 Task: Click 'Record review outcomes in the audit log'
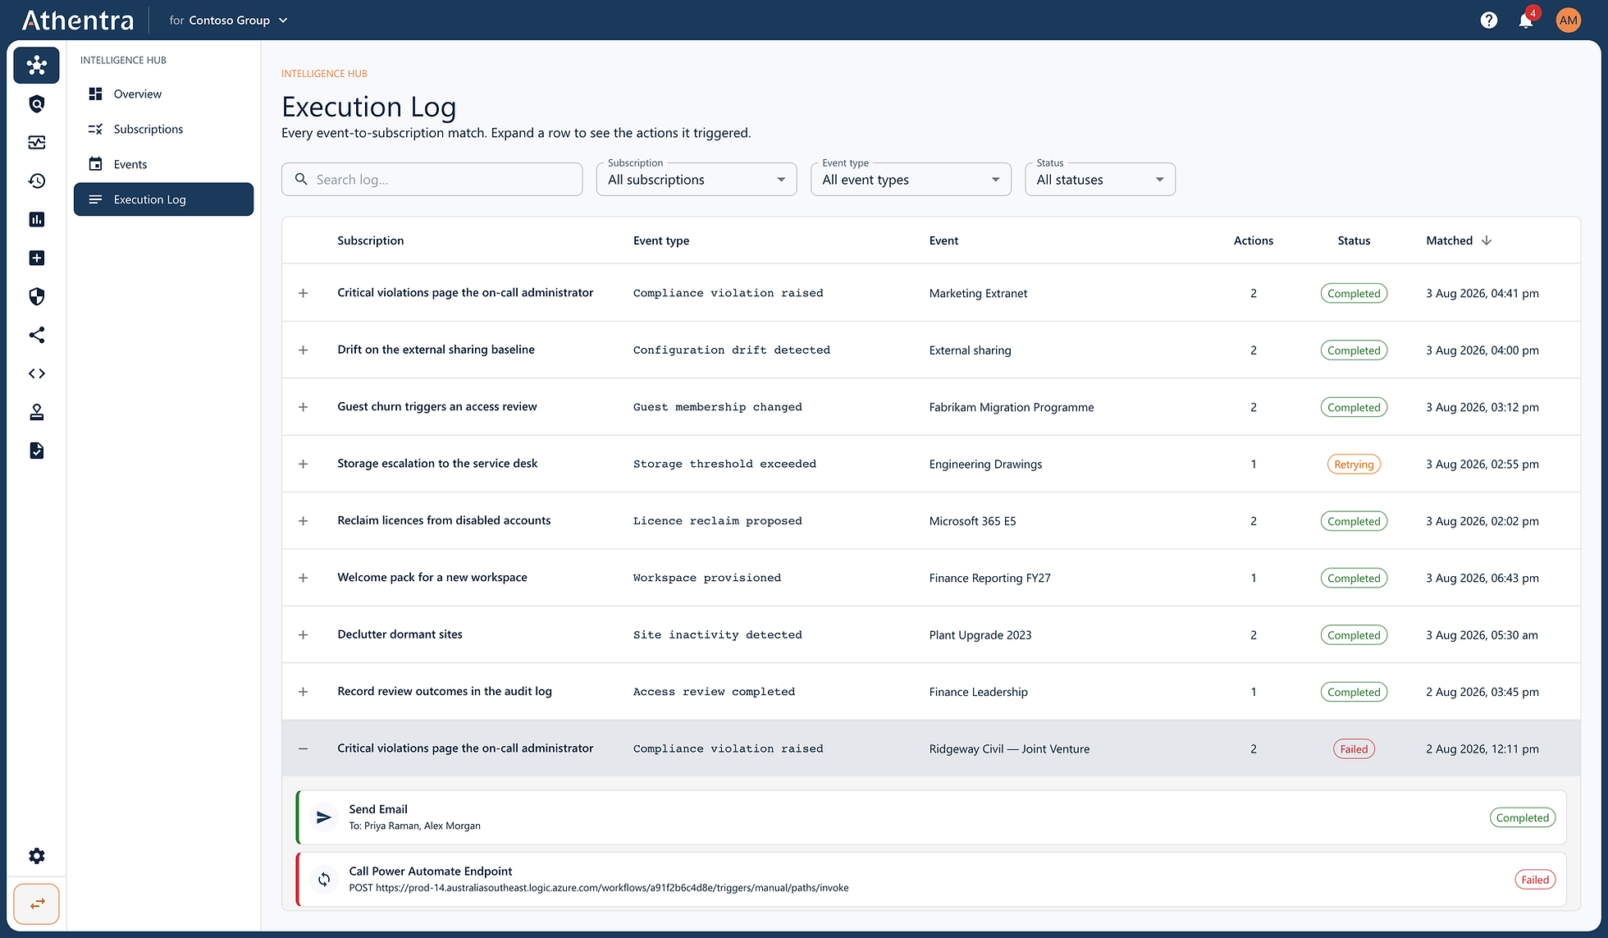tap(445, 691)
